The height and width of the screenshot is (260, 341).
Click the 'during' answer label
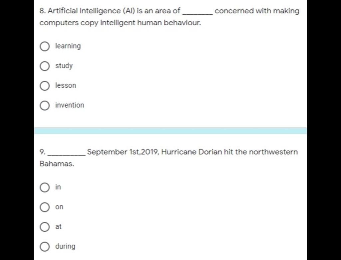[65, 246]
